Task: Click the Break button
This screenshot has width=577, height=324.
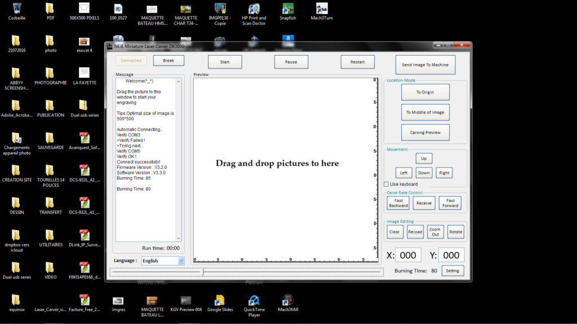Action: coord(168,61)
